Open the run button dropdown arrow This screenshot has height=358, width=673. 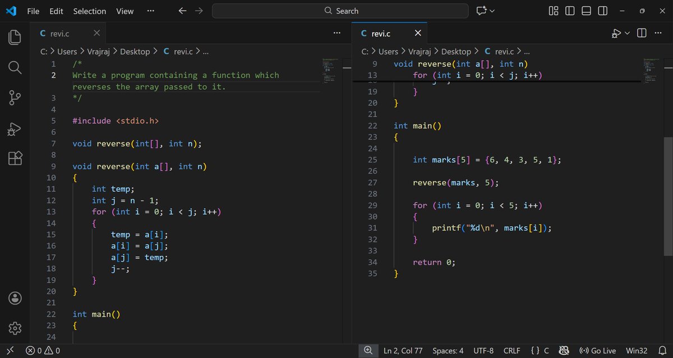point(628,34)
